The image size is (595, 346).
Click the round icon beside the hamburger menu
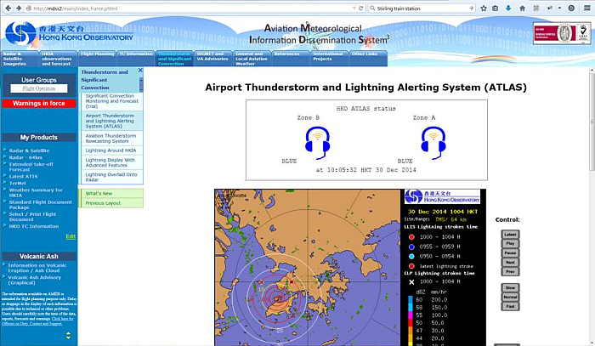click(571, 8)
